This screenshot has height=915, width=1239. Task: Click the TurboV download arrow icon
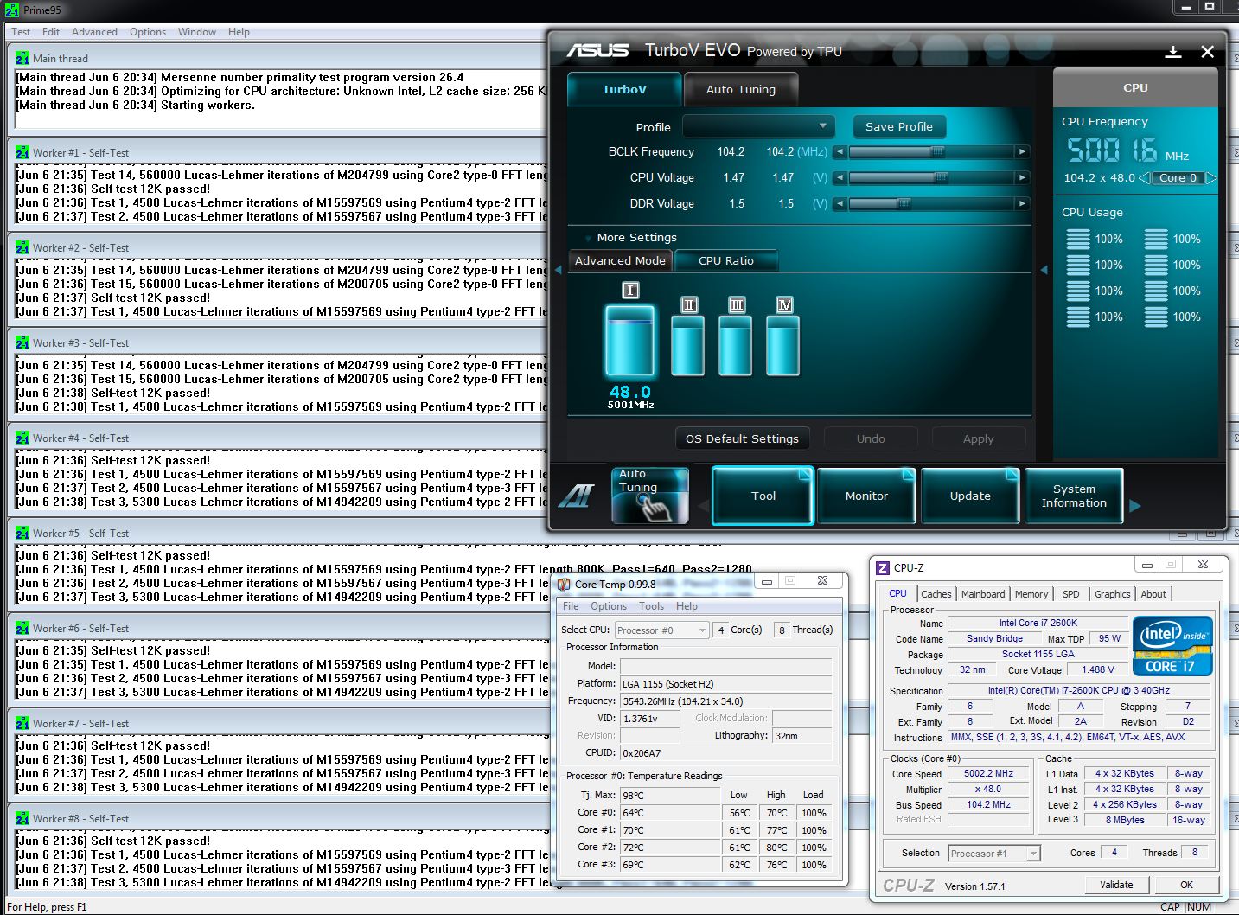pos(1173,52)
